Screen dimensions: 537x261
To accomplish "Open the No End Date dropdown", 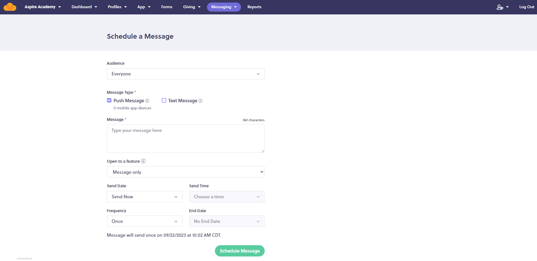I will (x=227, y=221).
